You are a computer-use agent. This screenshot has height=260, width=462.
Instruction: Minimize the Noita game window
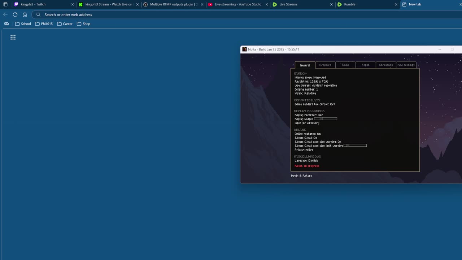[x=440, y=49]
